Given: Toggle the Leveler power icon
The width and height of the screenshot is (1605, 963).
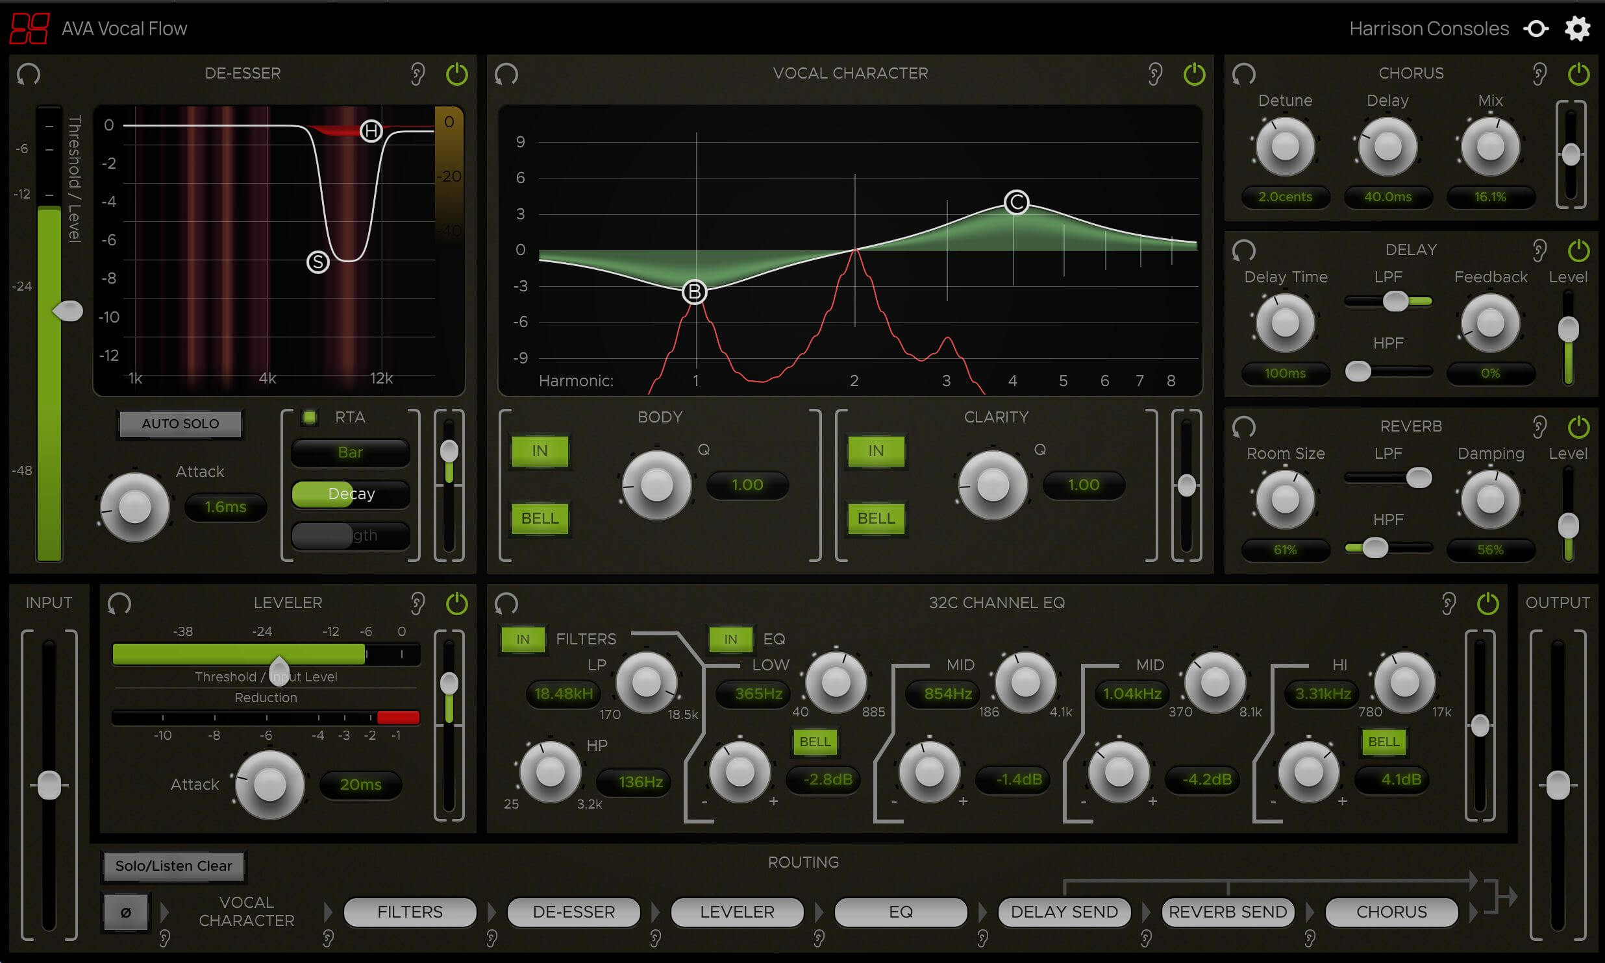Looking at the screenshot, I should 456,603.
